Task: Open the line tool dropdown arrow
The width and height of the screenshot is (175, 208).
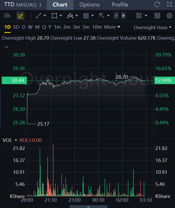Action: pos(45,16)
